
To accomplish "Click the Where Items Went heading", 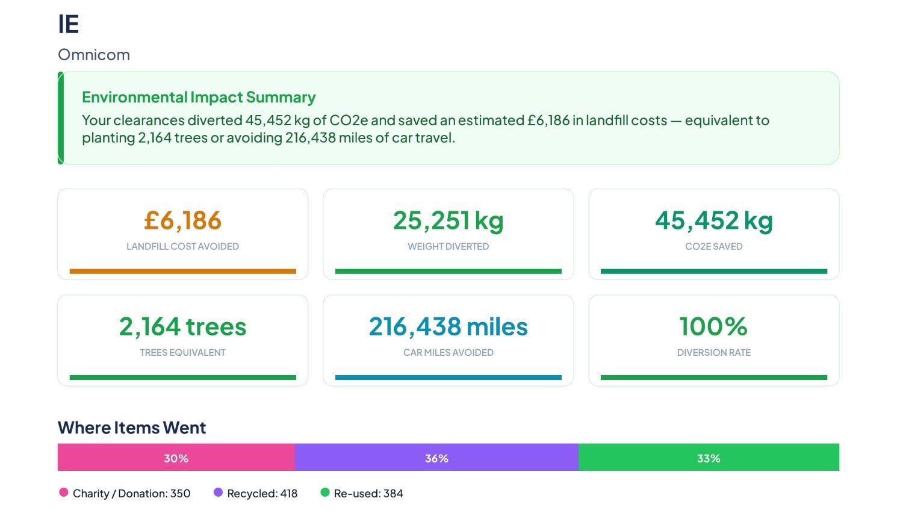I will click(x=132, y=427).
